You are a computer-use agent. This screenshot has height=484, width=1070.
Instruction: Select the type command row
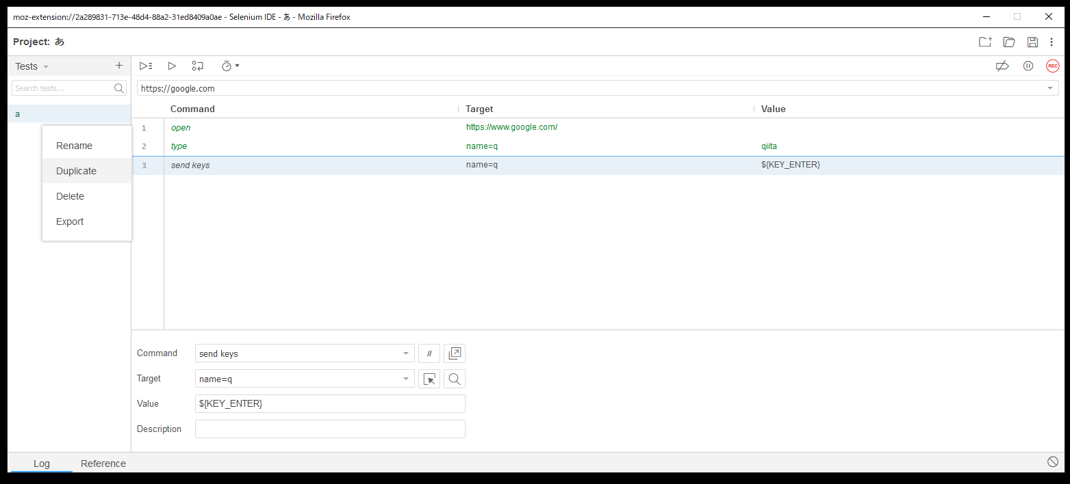[598, 146]
